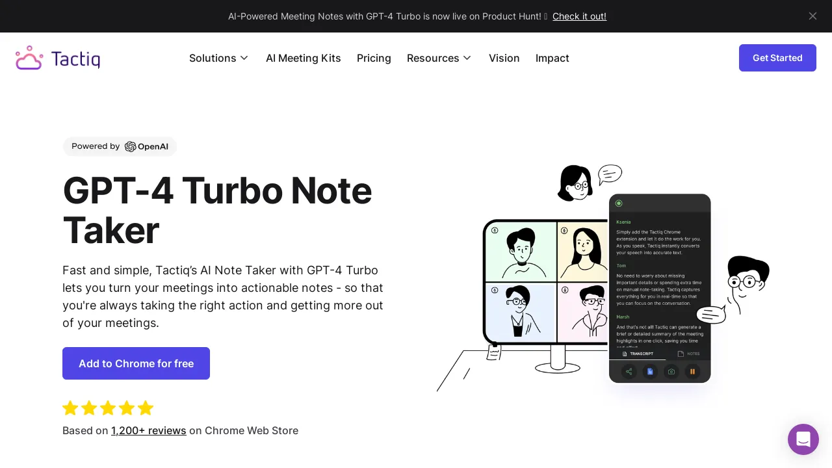Switch to the TRANSCRIPT tab
The height and width of the screenshot is (468, 832).
pyautogui.click(x=640, y=354)
